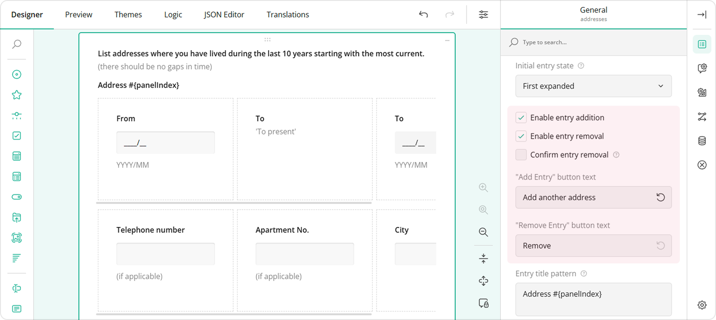Collapse the addresses panel via its minus control
This screenshot has width=716, height=320.
pyautogui.click(x=447, y=41)
